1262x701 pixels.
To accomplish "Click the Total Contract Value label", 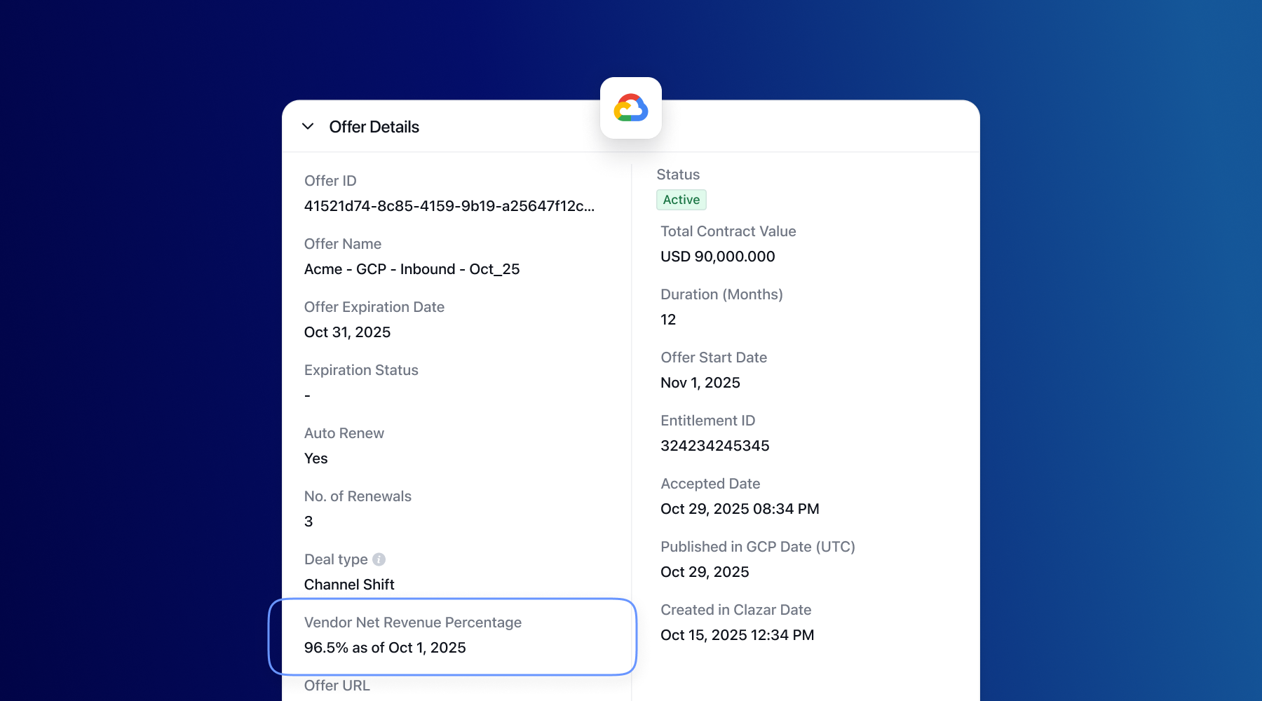I will click(728, 231).
